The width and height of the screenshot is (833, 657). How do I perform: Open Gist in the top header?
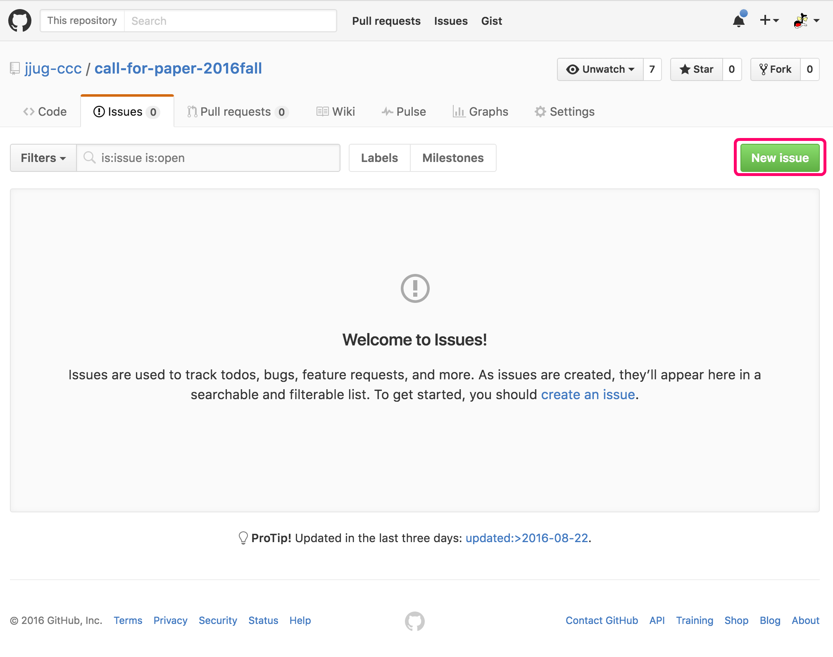click(491, 21)
